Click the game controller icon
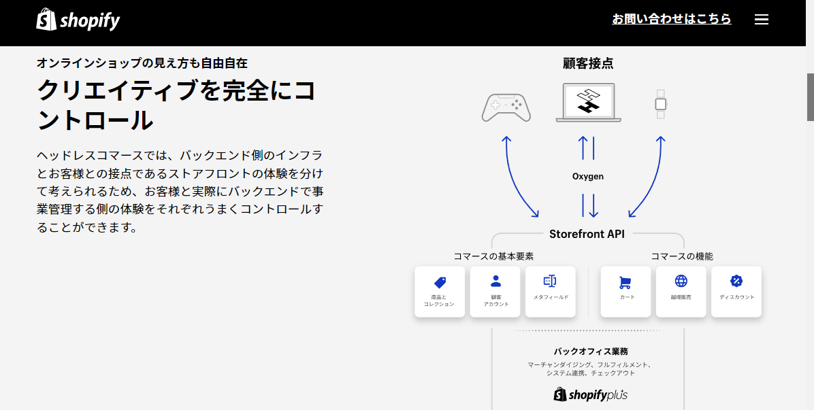Viewport: 814px width, 410px height. [x=506, y=107]
